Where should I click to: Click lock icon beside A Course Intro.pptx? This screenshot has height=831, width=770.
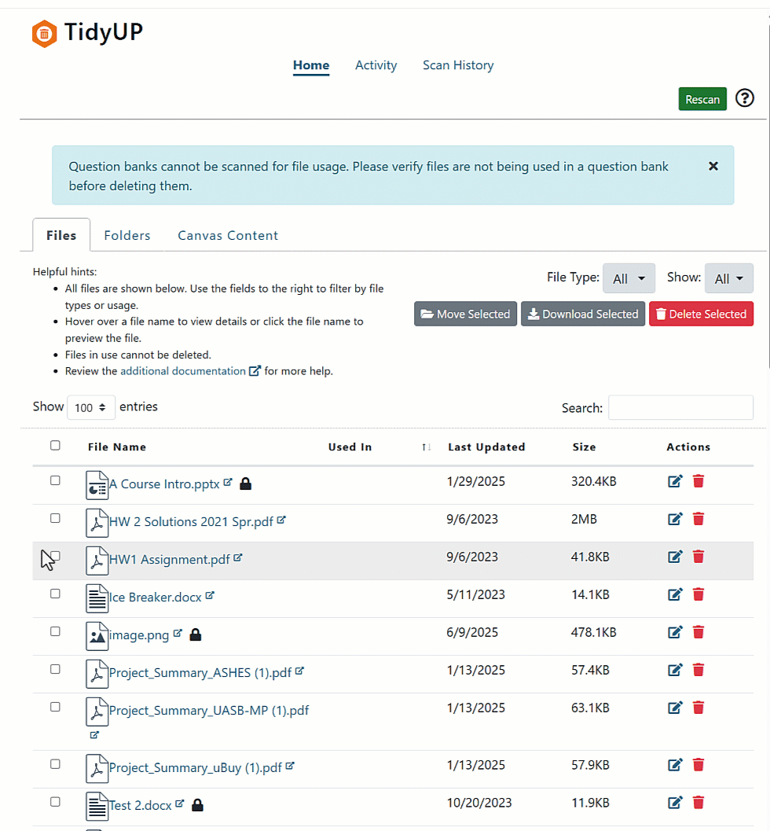click(x=245, y=484)
